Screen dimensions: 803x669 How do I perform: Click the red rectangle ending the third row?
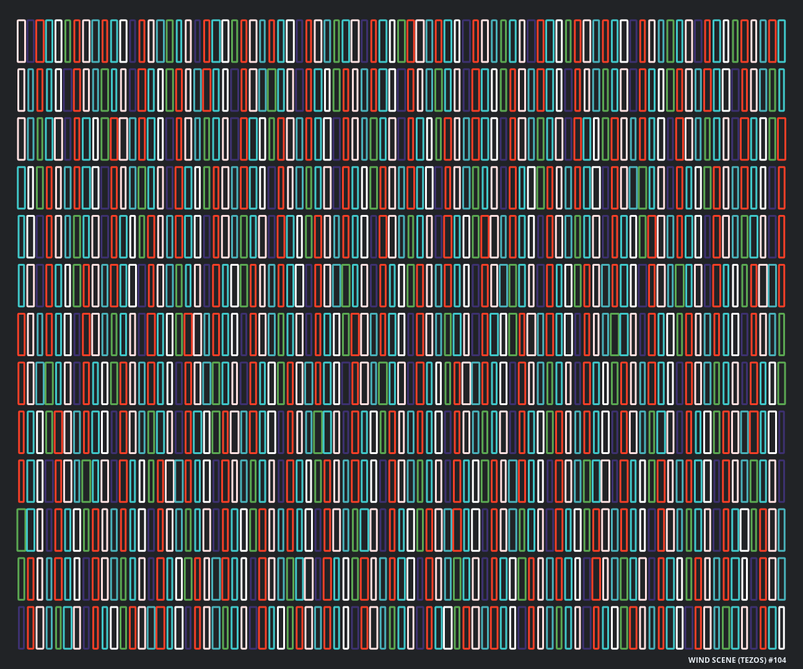pos(781,139)
